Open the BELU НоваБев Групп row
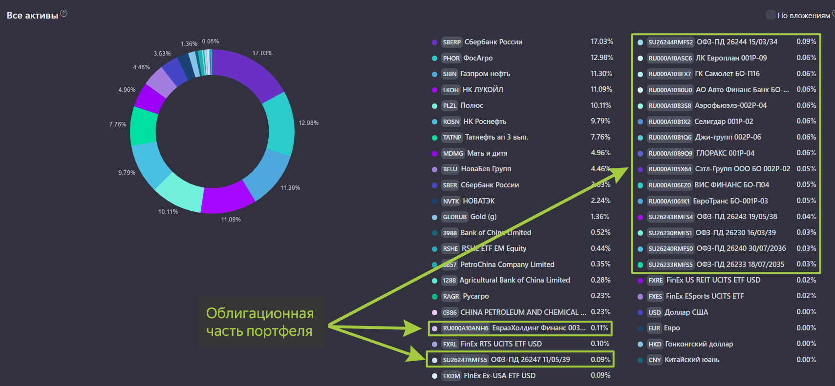Viewport: 835px width, 386px height. (x=522, y=169)
